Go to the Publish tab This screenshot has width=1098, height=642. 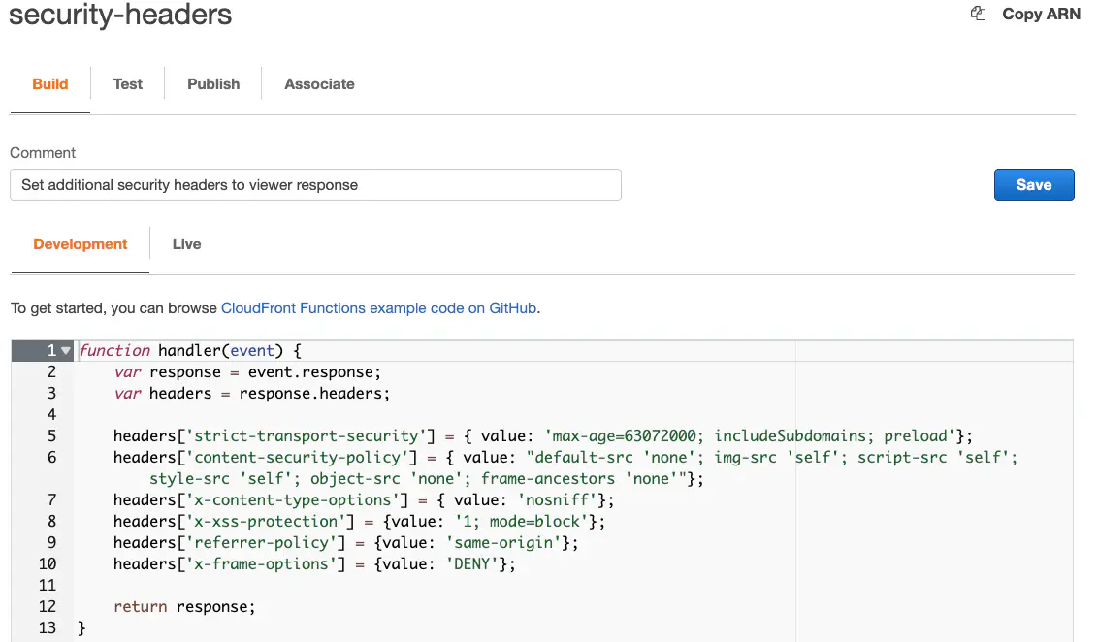[213, 84]
